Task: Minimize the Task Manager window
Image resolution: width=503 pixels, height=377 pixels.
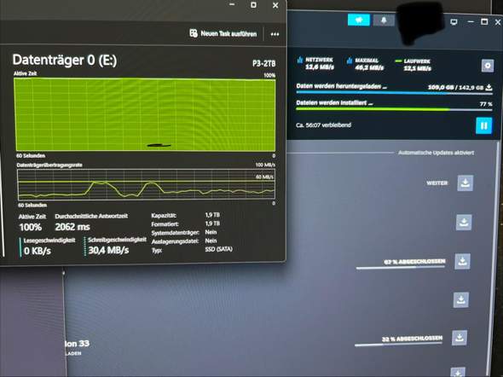Action: coord(232,4)
